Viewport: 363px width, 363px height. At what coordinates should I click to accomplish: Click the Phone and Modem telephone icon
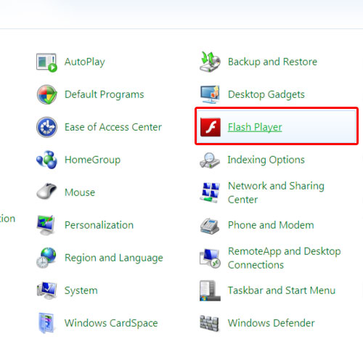[210, 226]
